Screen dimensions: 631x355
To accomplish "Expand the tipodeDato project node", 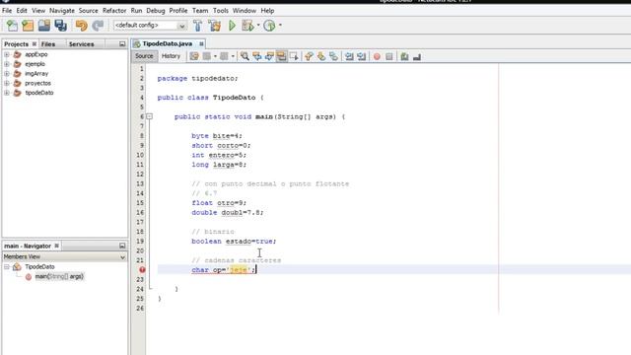I will tap(7, 93).
